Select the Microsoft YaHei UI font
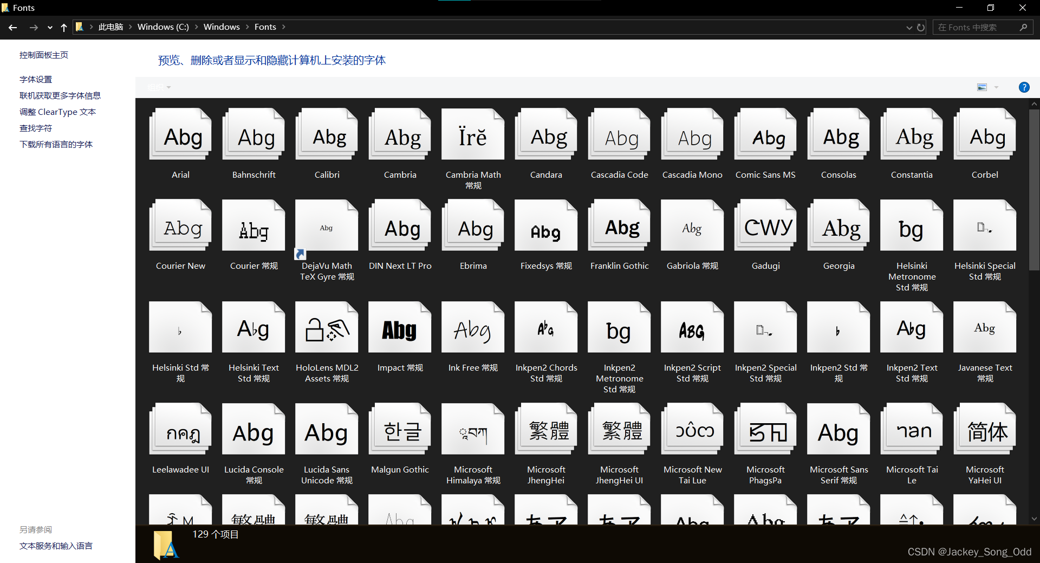The image size is (1040, 563). coord(985,429)
